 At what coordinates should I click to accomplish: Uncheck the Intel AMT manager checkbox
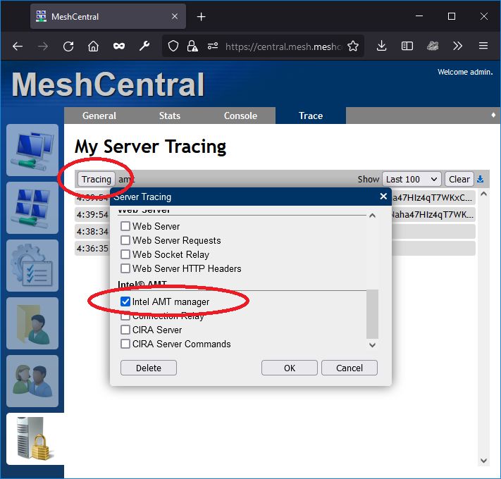pyautogui.click(x=125, y=301)
